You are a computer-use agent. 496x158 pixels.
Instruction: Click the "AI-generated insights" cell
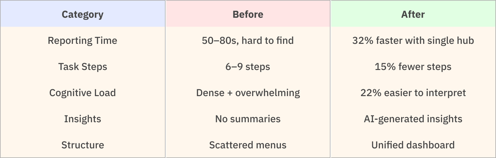pyautogui.click(x=413, y=119)
